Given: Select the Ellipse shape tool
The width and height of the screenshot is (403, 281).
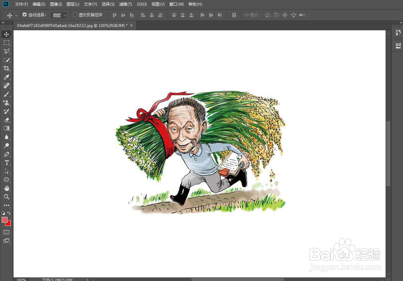Looking at the screenshot, I should click(7, 180).
